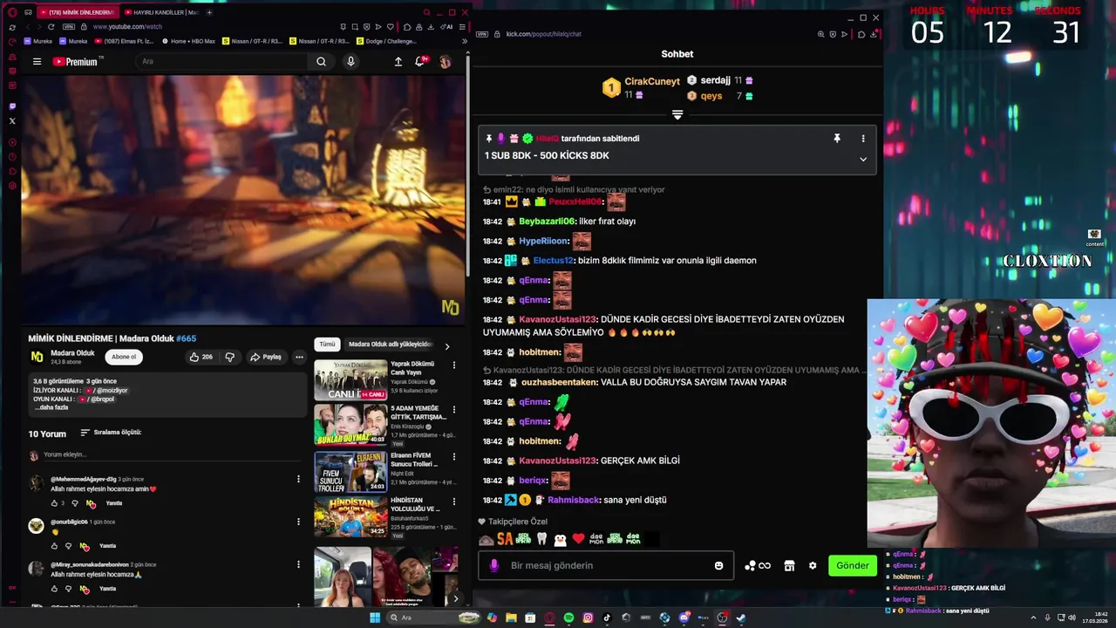Like the video with 206 likes

click(201, 357)
